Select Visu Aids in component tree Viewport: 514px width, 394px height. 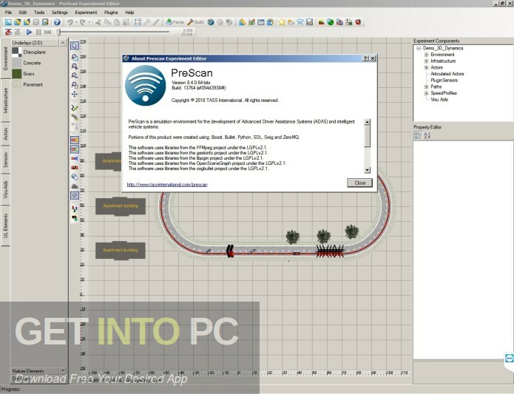(x=439, y=100)
